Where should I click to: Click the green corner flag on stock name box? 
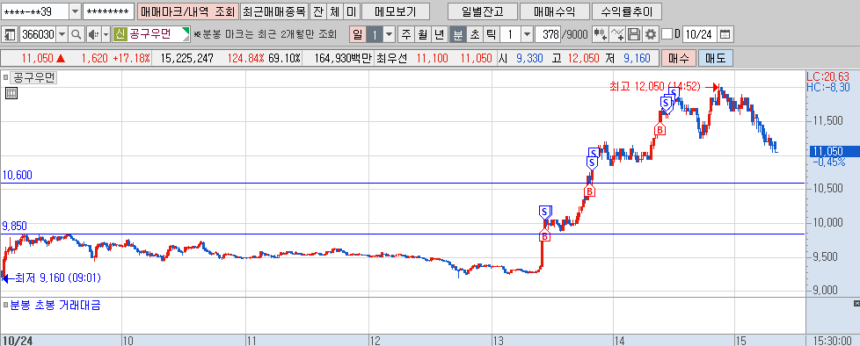pyautogui.click(x=186, y=31)
